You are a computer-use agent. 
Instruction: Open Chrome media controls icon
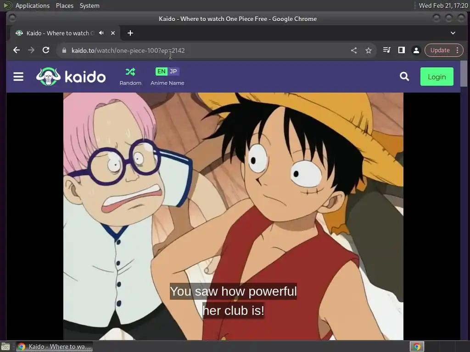(386, 50)
